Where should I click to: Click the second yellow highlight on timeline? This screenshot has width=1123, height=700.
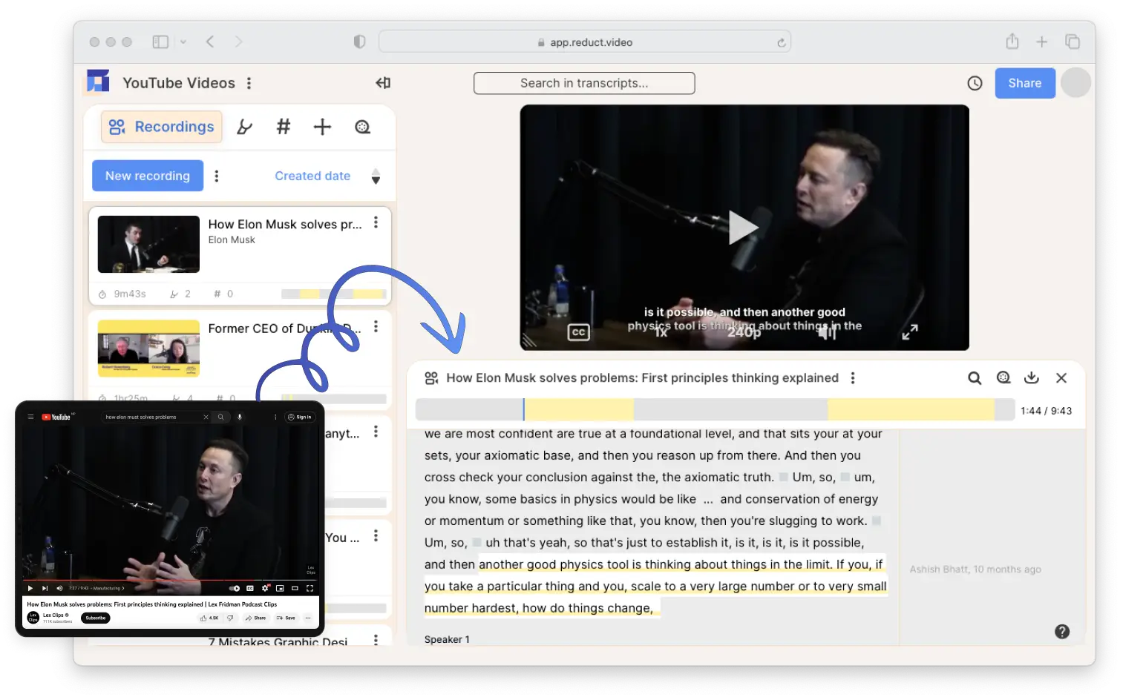pyautogui.click(x=911, y=409)
